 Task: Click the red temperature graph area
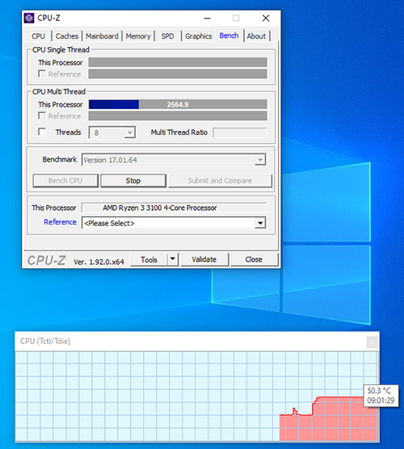328,419
